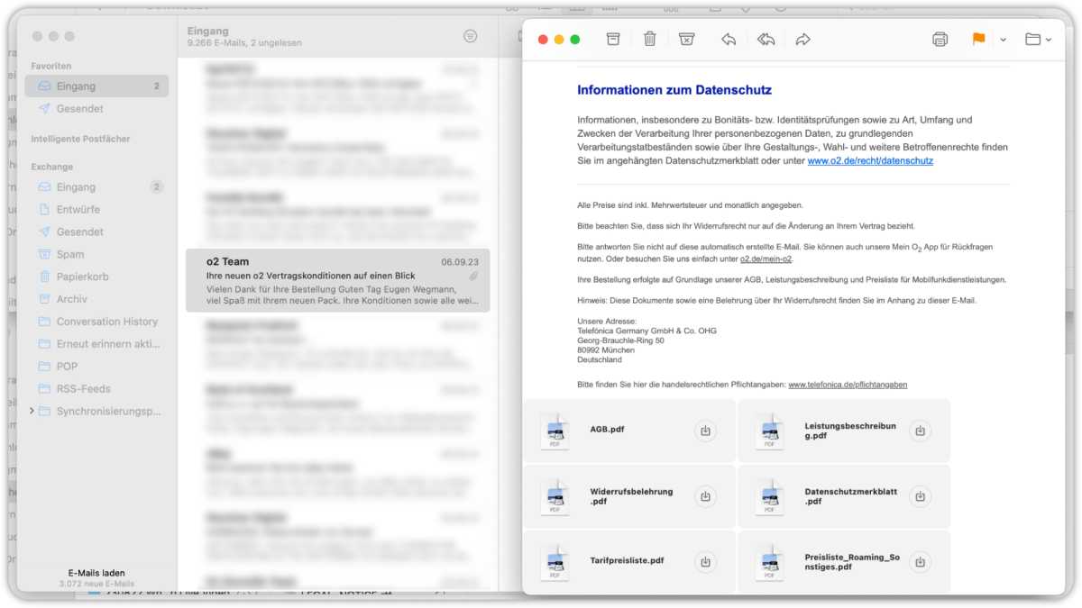Download Widerrufsbelehrung.pdf attachment
Image resolution: width=1082 pixels, height=608 pixels.
click(705, 496)
